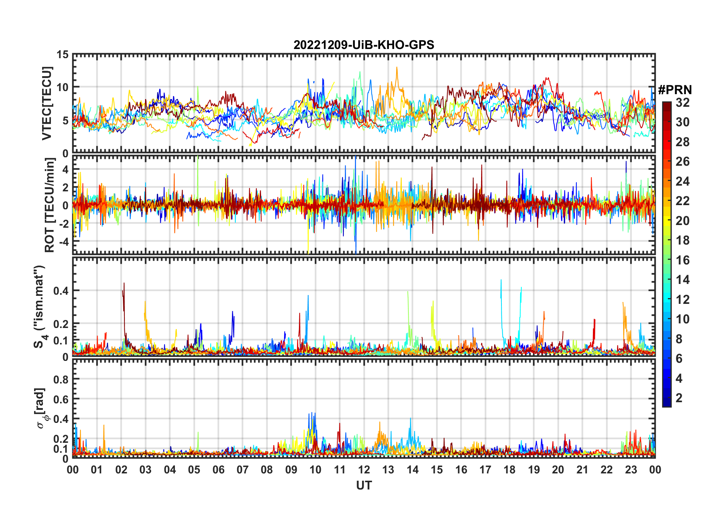728x509 pixels.
Task: Click the PRN colorbar gradient strip
Action: click(x=667, y=254)
